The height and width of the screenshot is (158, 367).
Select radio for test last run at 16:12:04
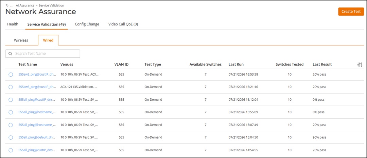point(11,100)
